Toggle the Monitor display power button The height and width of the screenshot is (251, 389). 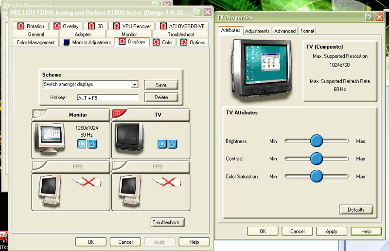click(x=38, y=113)
